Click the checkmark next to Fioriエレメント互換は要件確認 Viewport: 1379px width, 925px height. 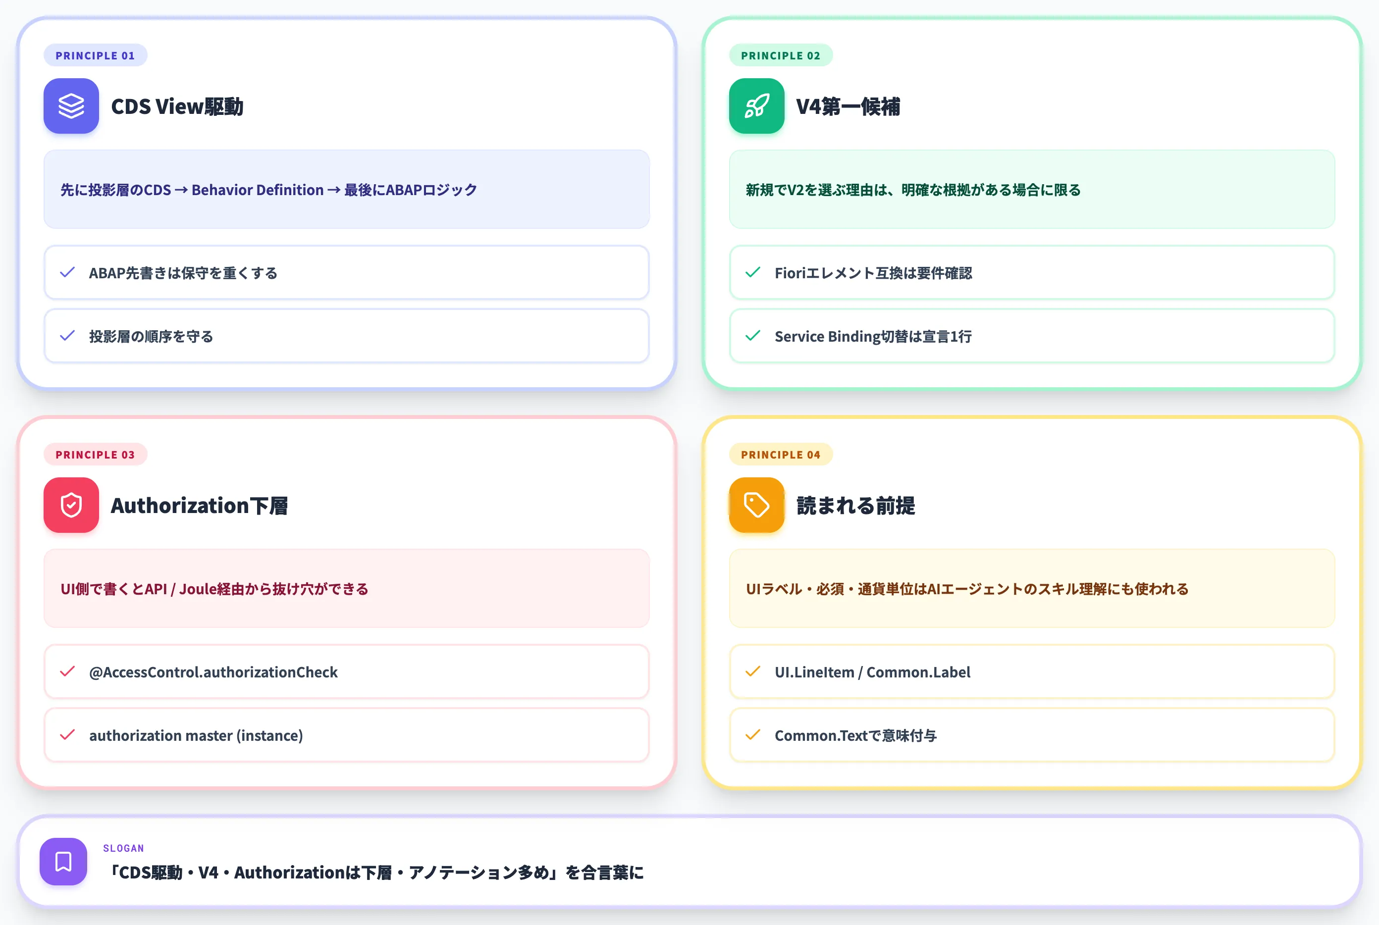(753, 272)
